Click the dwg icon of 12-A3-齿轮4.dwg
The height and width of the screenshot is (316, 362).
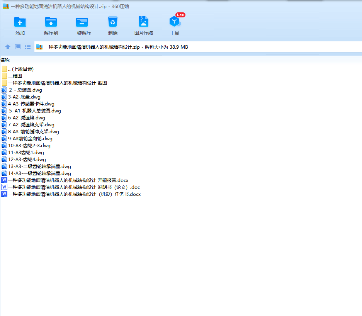[x=4, y=159]
